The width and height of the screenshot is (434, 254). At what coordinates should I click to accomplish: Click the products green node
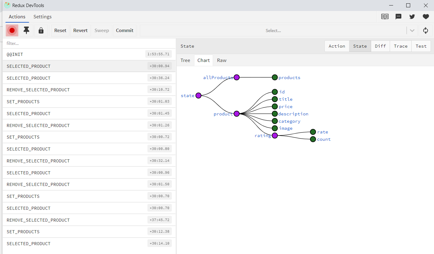click(x=275, y=78)
